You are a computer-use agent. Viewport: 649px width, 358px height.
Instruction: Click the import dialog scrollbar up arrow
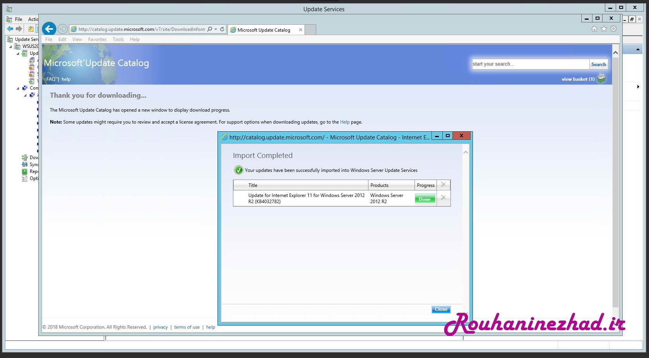466,152
